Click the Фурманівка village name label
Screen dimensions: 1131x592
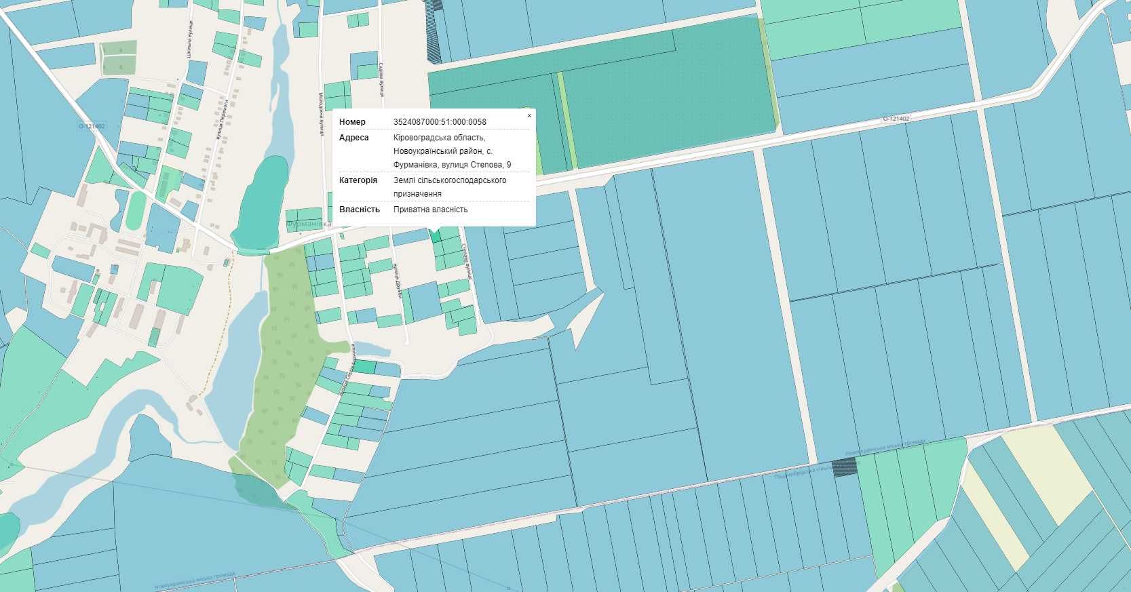pos(309,224)
